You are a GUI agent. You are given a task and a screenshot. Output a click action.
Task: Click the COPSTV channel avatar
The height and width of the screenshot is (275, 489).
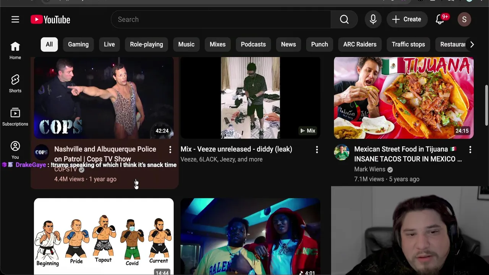click(42, 152)
